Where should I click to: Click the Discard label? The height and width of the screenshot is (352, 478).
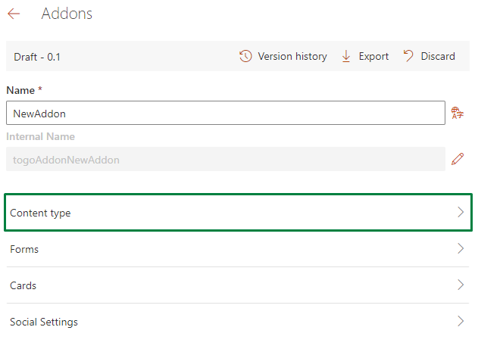(x=438, y=56)
